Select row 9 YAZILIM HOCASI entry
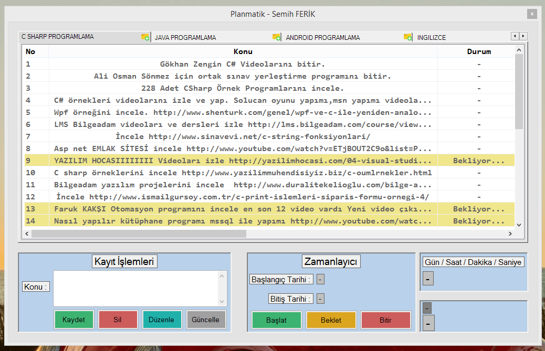The height and width of the screenshot is (351, 545). 243,161
